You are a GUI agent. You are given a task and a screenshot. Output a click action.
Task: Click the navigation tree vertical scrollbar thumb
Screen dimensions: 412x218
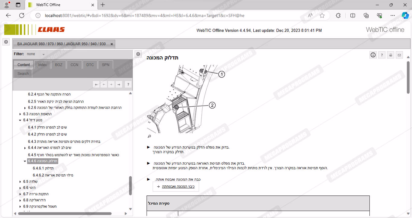pos(130,186)
